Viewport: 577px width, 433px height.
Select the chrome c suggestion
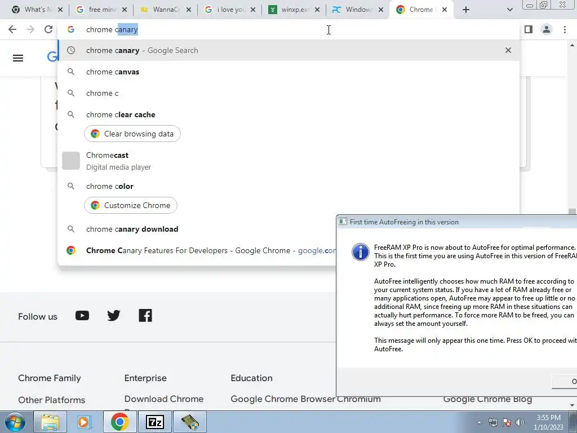click(289, 93)
